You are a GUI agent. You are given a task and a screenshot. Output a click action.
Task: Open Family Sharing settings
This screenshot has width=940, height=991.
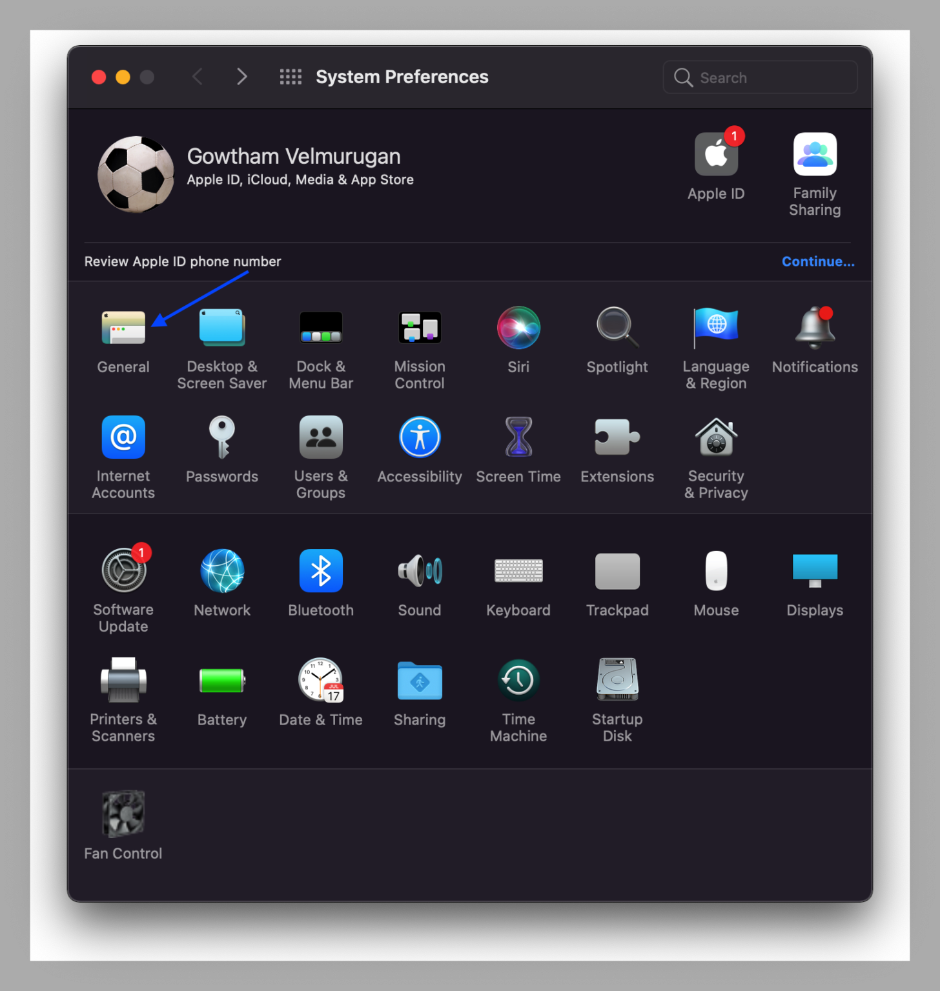[x=815, y=154]
